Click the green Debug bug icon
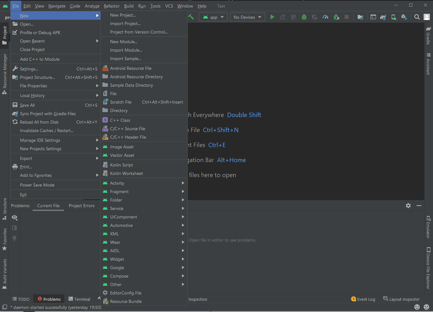 point(304,17)
